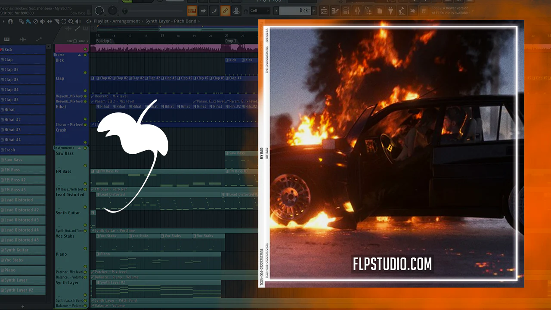Toggle the orange chain-link multilink icon
This screenshot has width=551, height=310.
pos(225,10)
